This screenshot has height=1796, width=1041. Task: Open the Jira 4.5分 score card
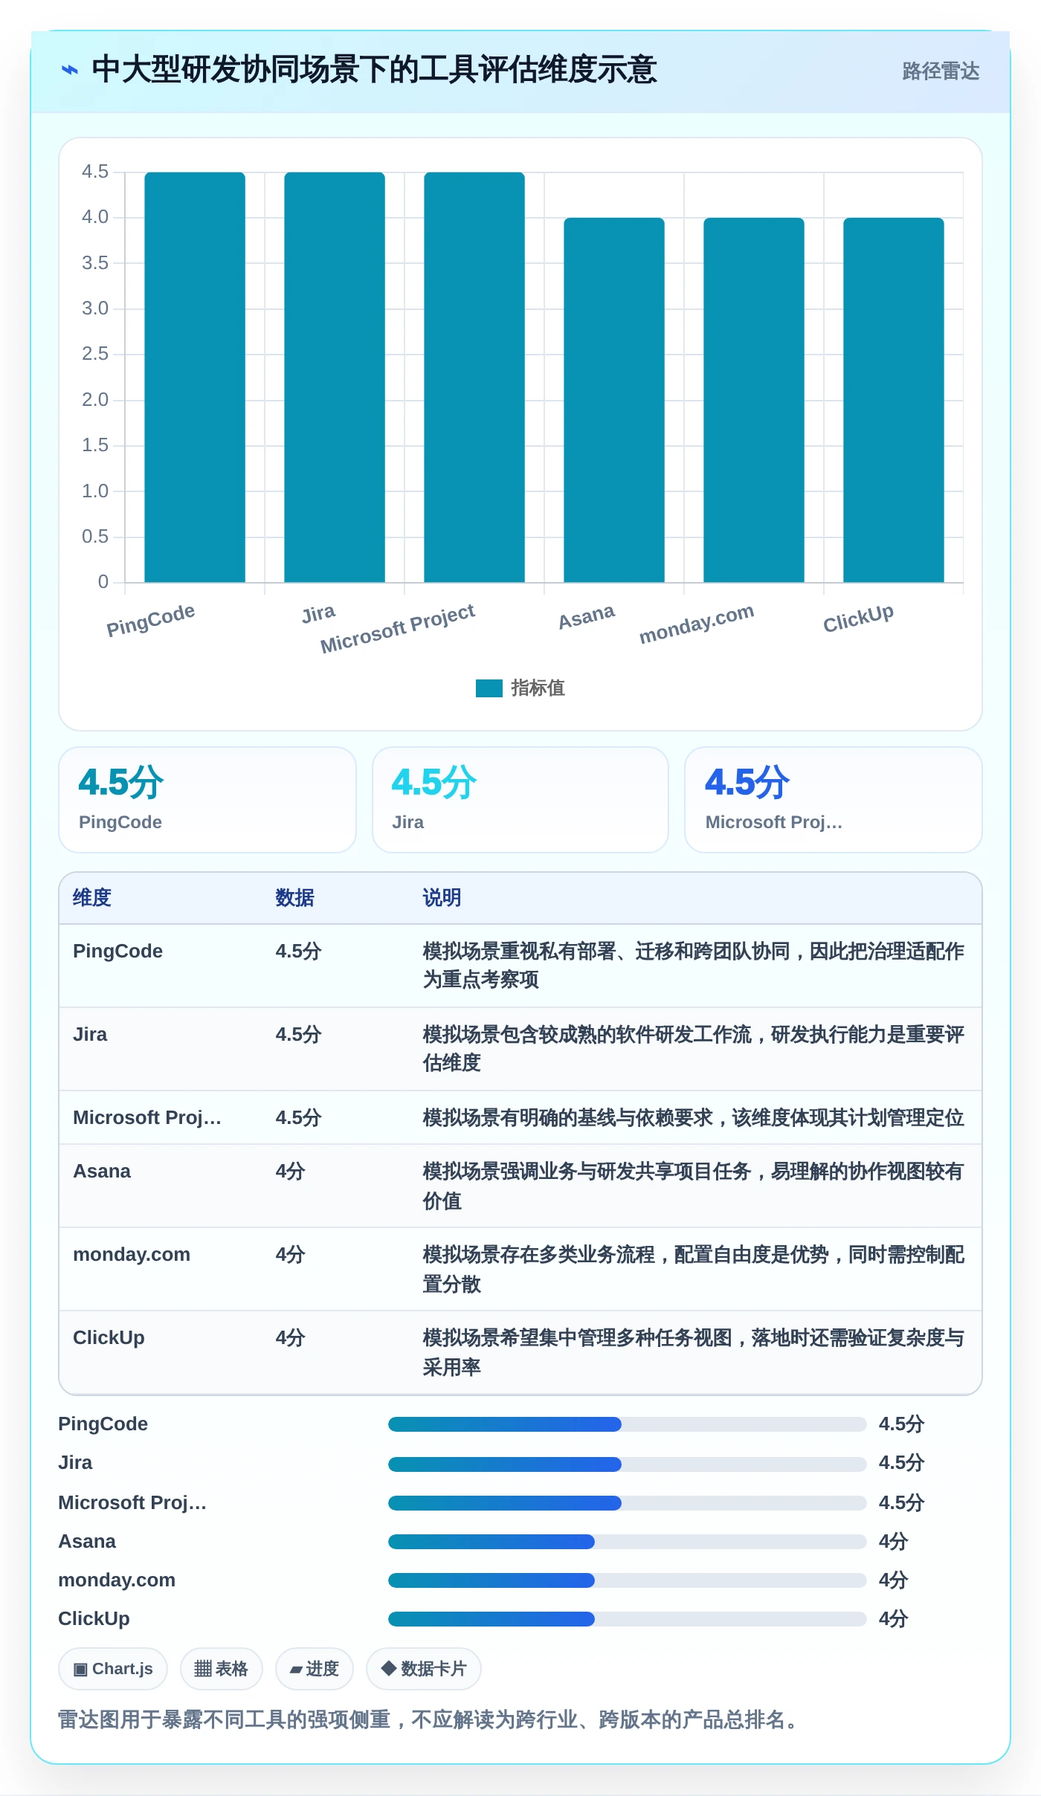520,800
